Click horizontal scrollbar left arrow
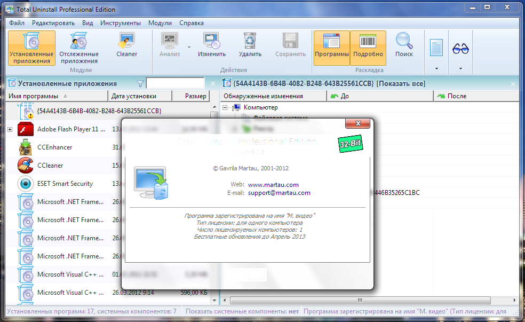Screen dimensions: 525x322 point(225,300)
